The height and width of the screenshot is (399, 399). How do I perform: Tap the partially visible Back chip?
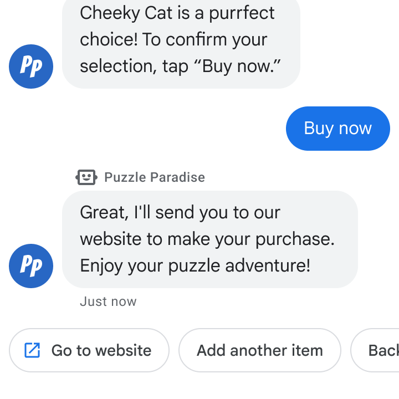tap(382, 350)
